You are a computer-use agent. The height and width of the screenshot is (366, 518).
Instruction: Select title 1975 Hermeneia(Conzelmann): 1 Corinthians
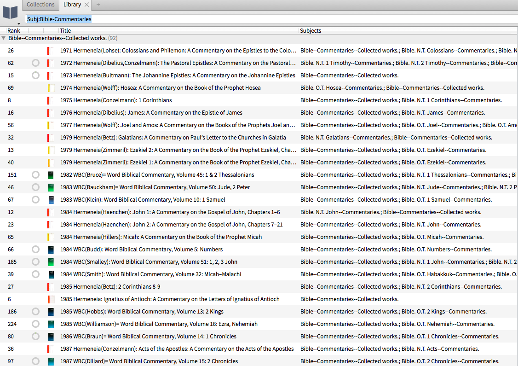[x=116, y=100]
